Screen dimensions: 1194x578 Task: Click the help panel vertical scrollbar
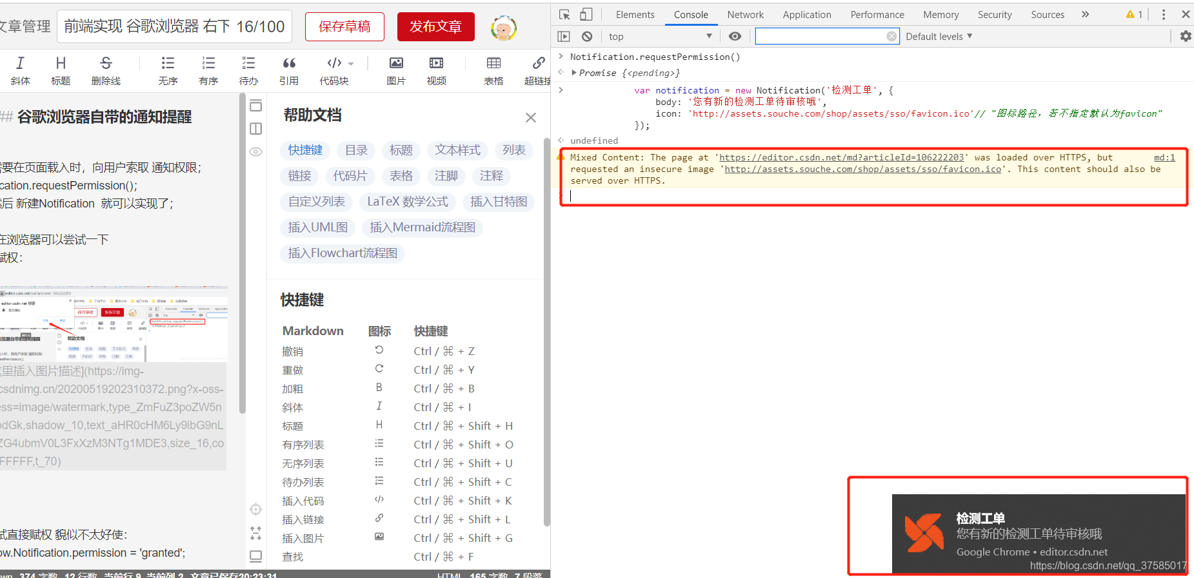tap(547, 332)
